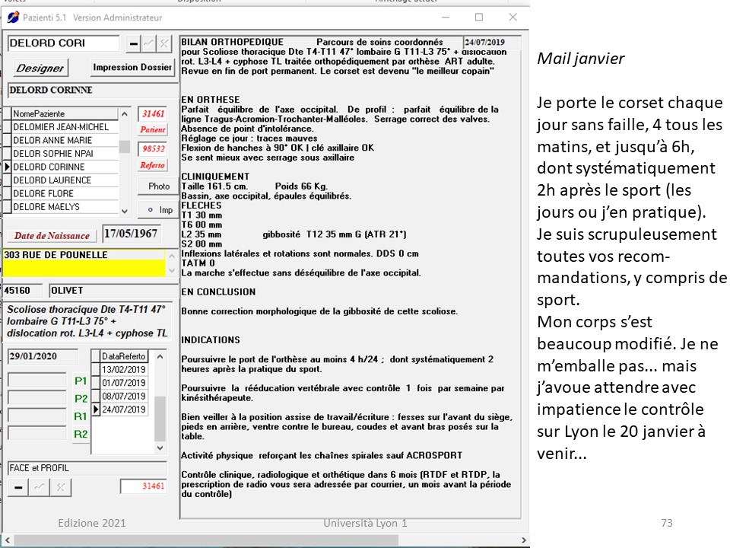Click the red Referto button
Image resolution: width=730 pixels, height=548 pixels.
pos(152,165)
